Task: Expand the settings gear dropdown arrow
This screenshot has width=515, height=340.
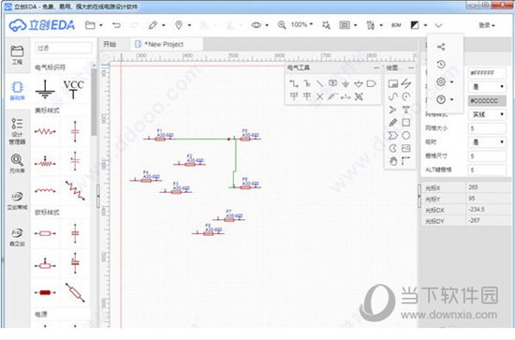Action: [x=452, y=82]
